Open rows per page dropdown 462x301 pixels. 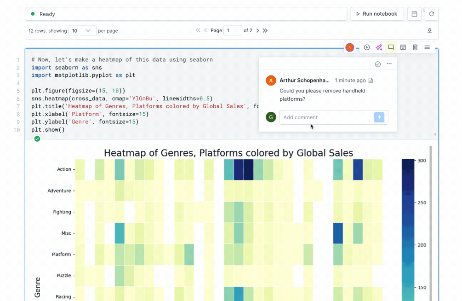(x=82, y=31)
